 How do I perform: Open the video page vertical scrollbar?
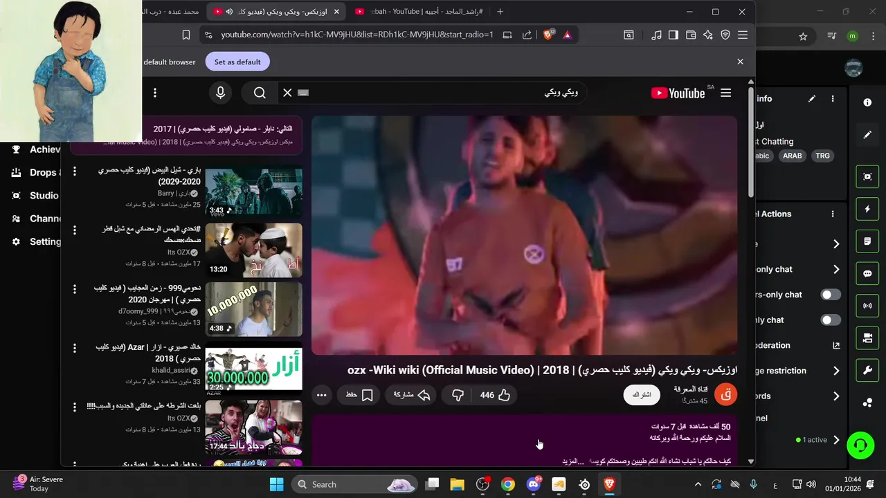click(x=751, y=143)
